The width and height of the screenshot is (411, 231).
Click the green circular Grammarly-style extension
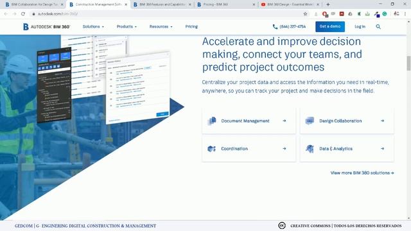[x=385, y=14]
